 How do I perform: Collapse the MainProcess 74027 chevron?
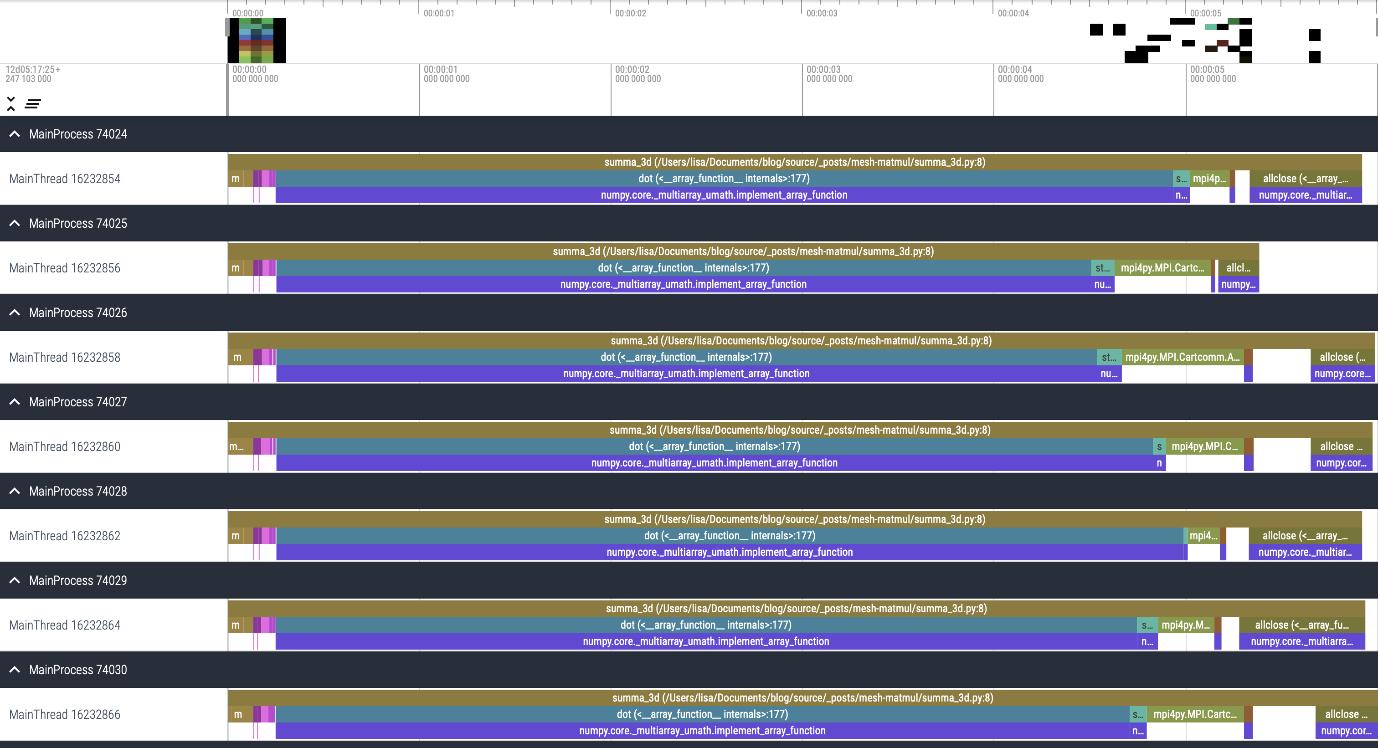15,402
